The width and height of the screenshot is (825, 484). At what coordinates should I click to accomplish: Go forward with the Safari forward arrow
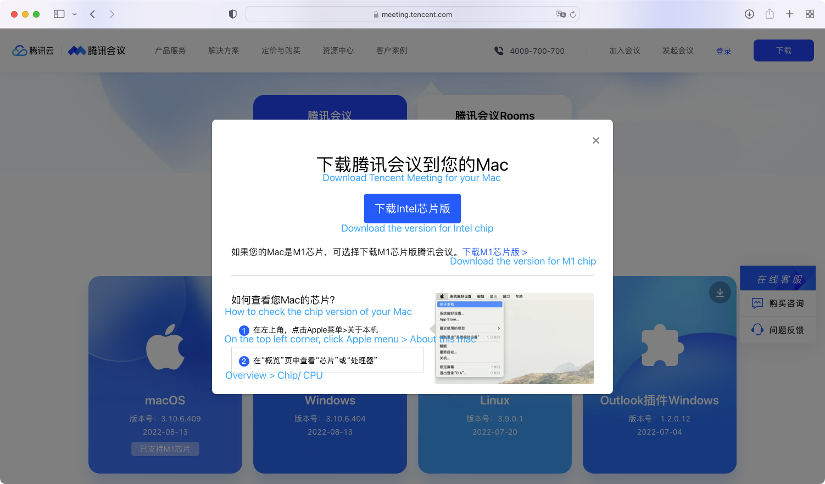pos(112,14)
